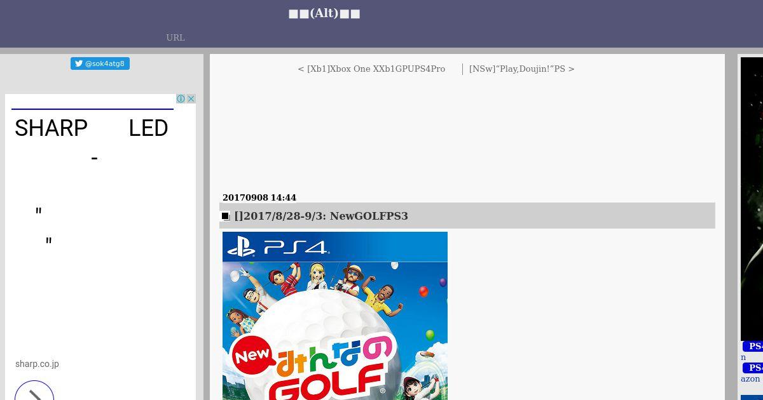Go to next post "Play,Doujin!"
Viewport: 763px width, 400px height.
tap(522, 69)
